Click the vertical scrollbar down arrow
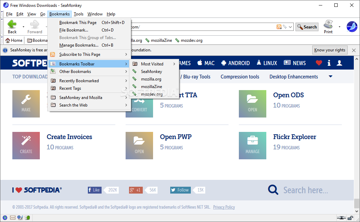This screenshot has height=222, width=360. point(357,211)
